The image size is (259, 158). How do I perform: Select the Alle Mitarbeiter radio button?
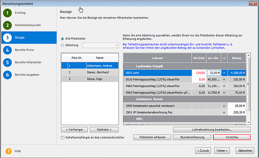[63, 39]
